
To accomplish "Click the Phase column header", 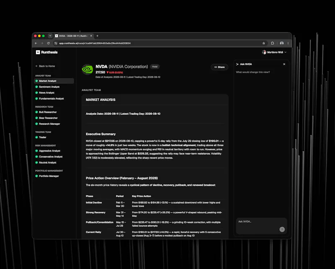I will (90, 196).
